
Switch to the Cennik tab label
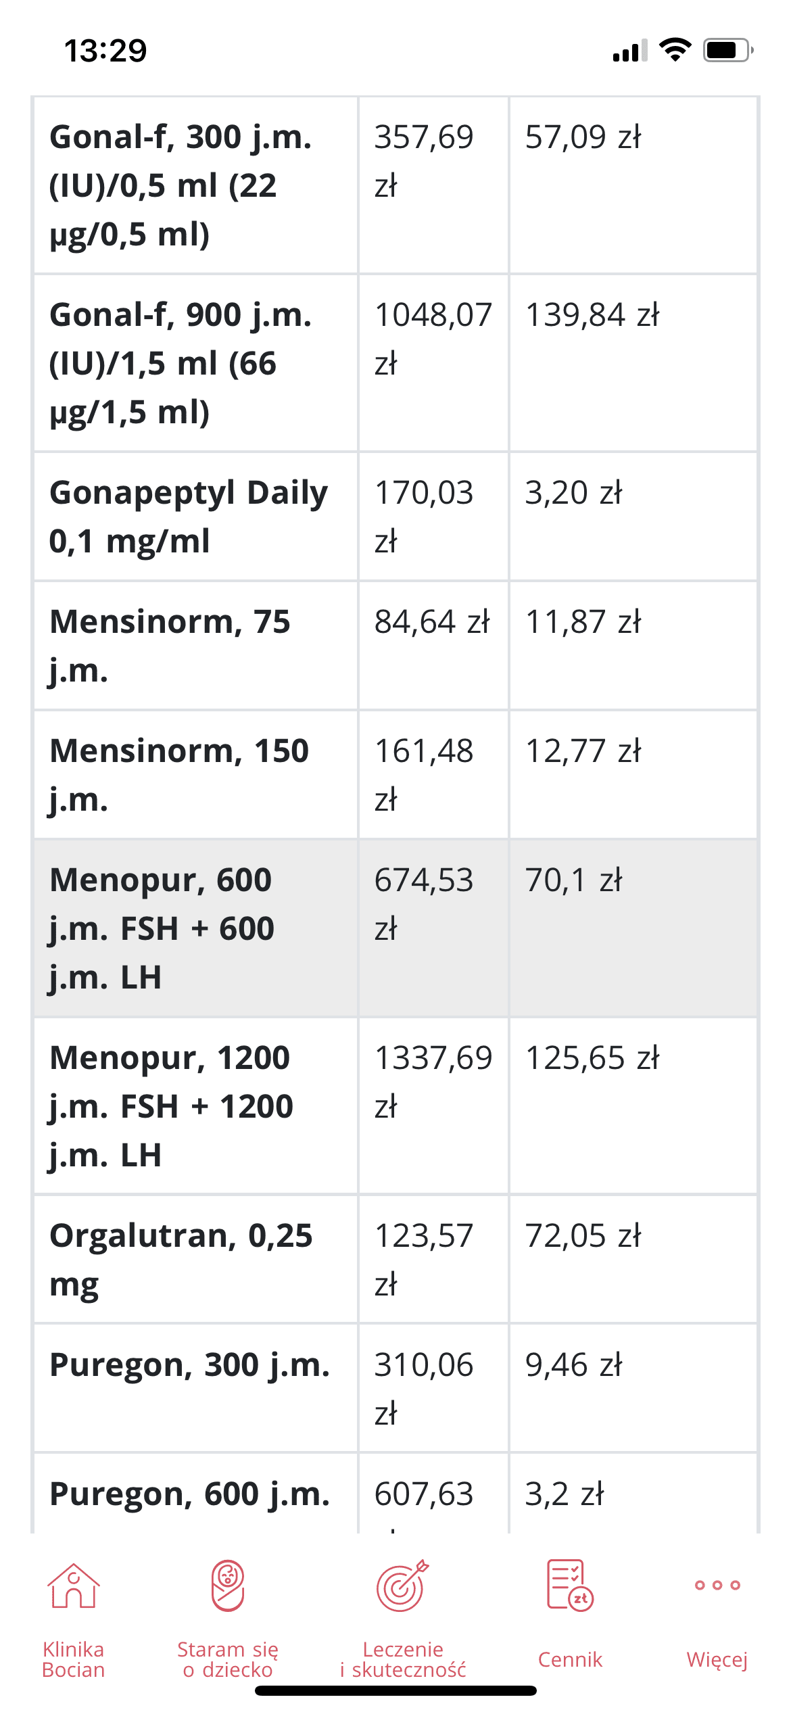coord(570,1659)
